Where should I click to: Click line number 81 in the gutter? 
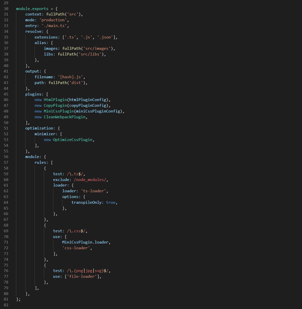tap(6, 299)
